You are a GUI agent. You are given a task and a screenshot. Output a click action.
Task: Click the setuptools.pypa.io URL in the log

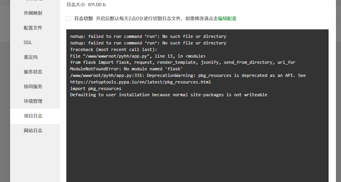point(140,82)
